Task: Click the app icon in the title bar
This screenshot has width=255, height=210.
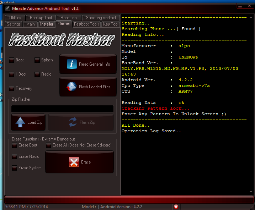Action: point(8,8)
